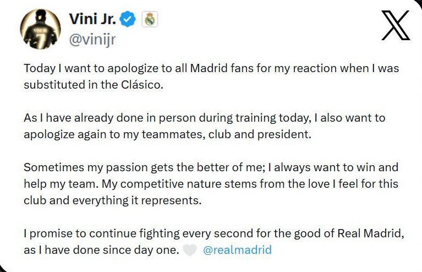The image size is (422, 272).
Task: Click the white heart emoji
Action: click(189, 251)
